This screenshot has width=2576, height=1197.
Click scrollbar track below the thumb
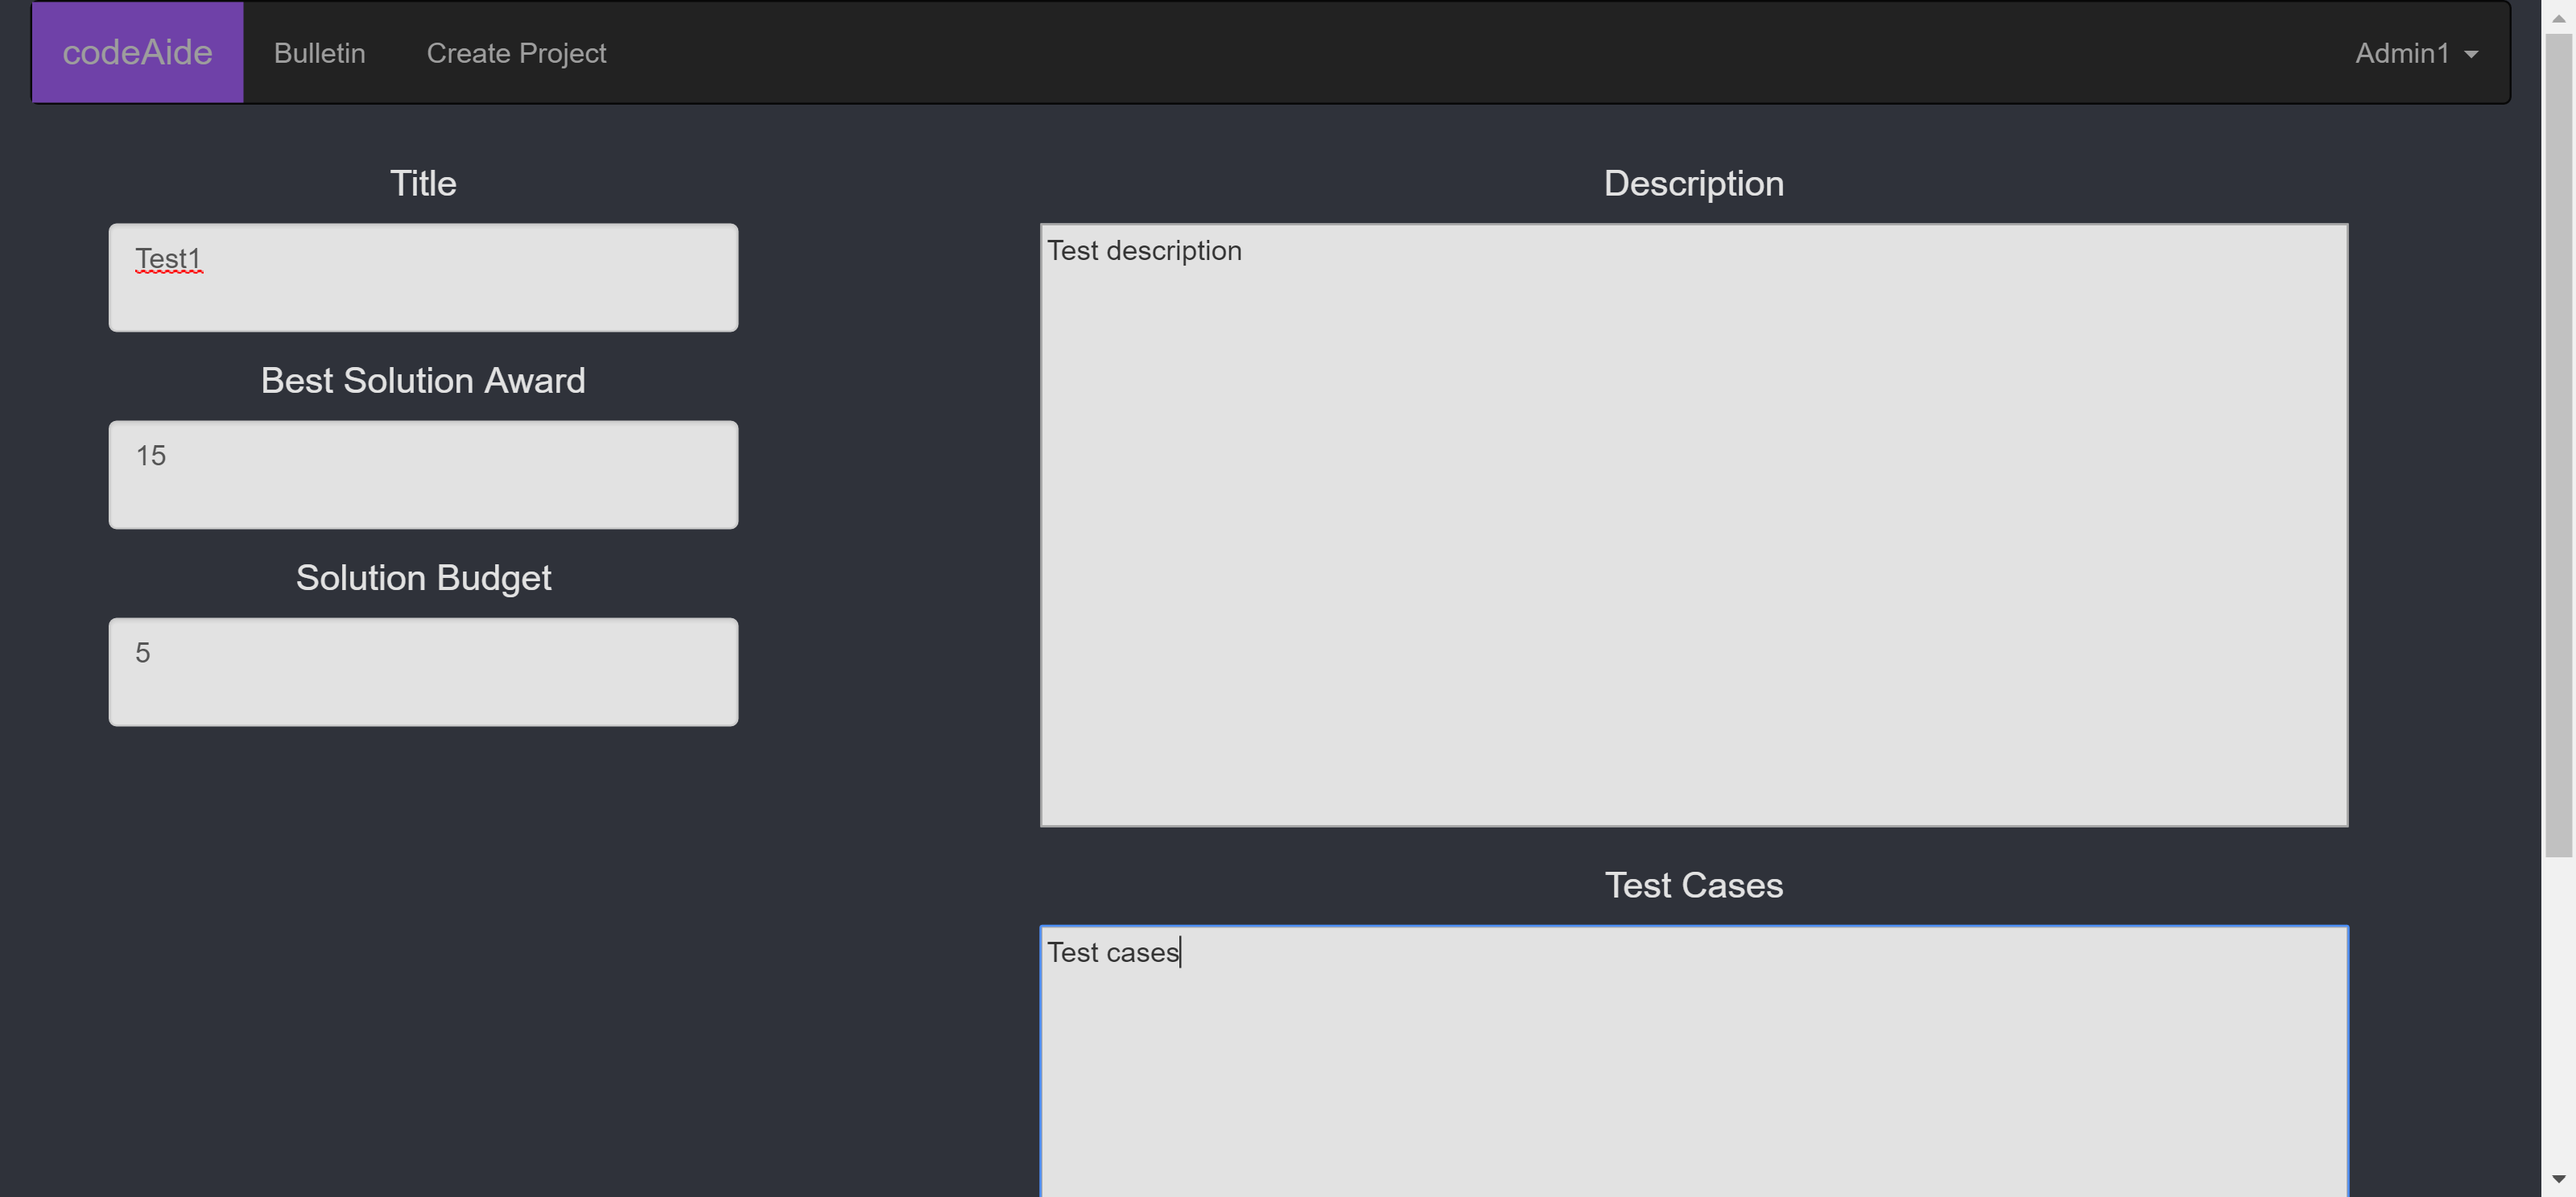[x=2558, y=1010]
